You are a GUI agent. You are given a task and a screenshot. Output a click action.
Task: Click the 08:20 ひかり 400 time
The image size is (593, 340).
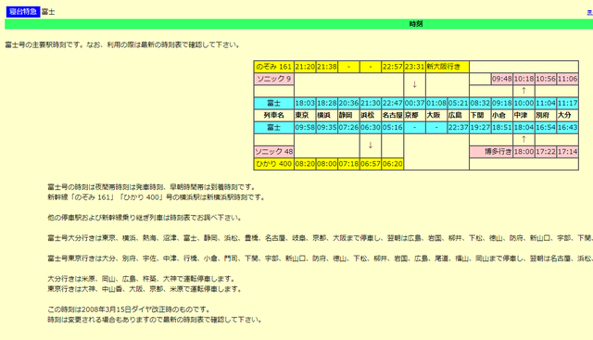click(305, 164)
